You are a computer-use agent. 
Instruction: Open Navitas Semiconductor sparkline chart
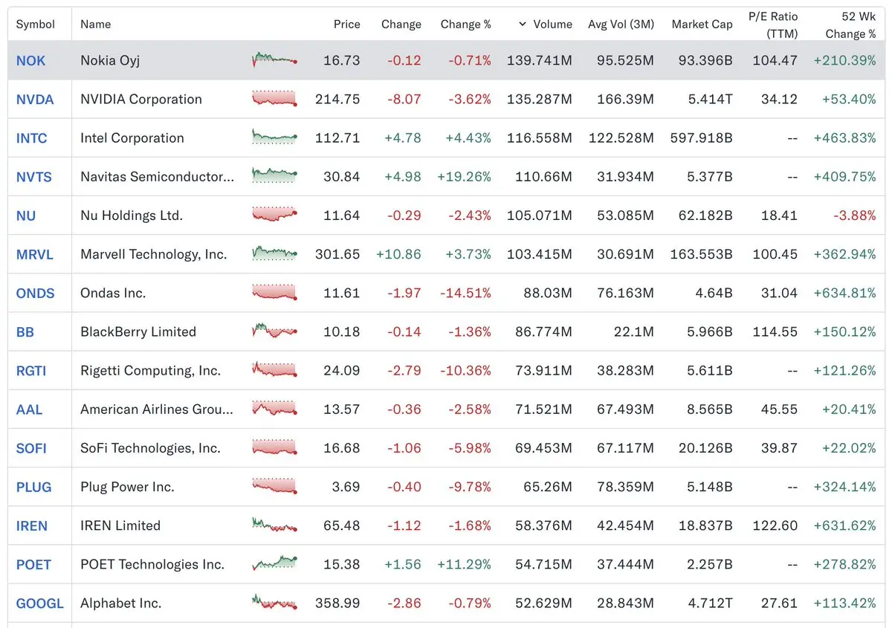(x=275, y=176)
